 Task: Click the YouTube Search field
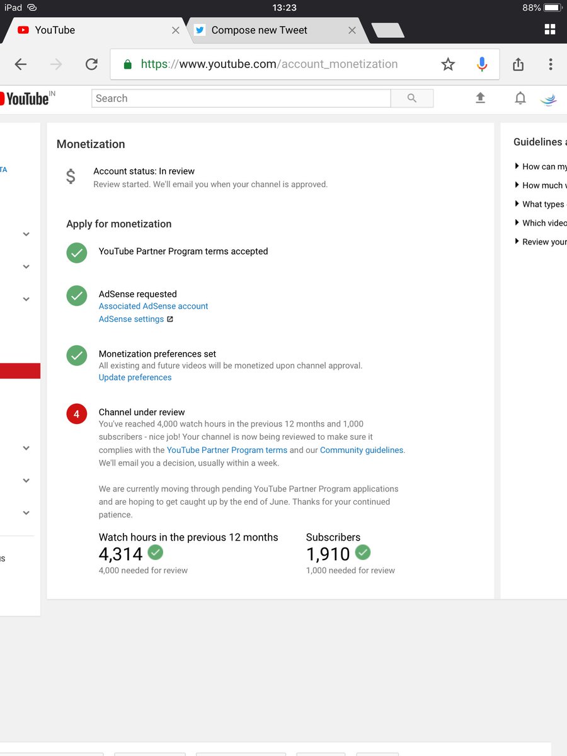click(241, 98)
